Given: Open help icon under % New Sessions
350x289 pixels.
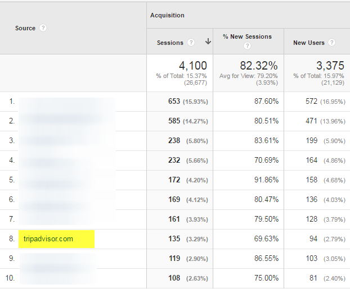Looking at the screenshot, I should [x=247, y=46].
